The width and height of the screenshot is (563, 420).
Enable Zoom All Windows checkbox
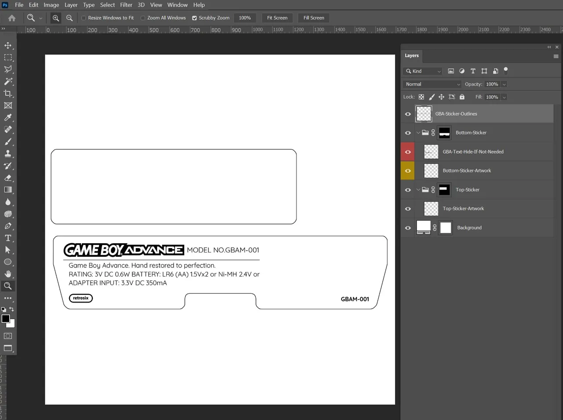coord(143,18)
